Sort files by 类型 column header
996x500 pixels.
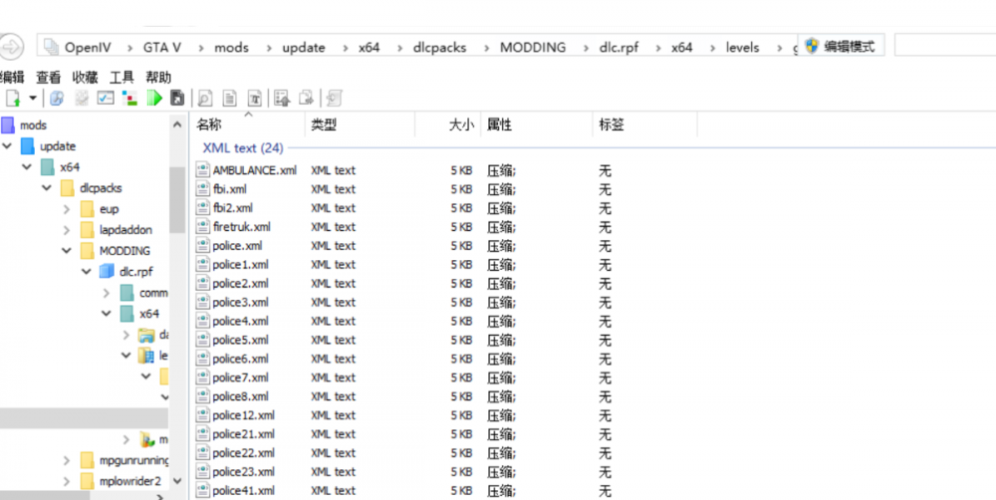click(361, 125)
